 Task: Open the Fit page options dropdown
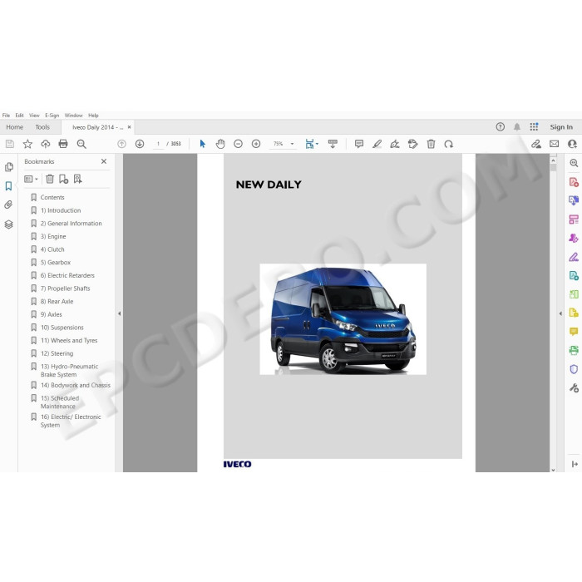pyautogui.click(x=312, y=144)
